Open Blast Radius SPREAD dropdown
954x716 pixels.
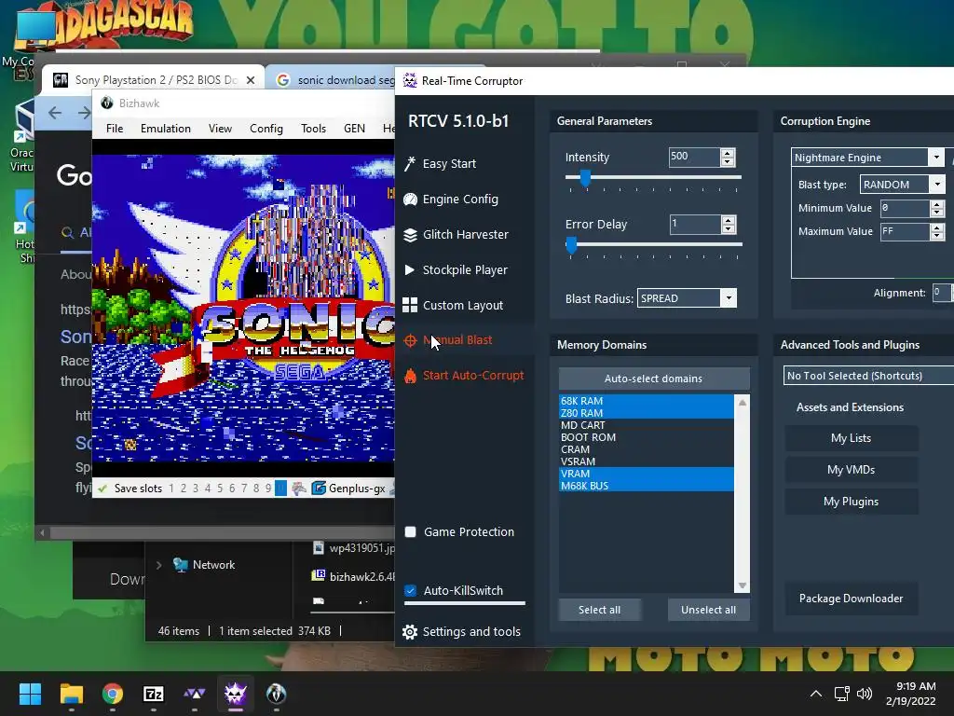729,298
